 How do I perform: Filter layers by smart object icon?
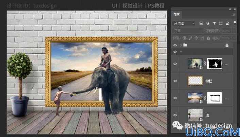tap(227, 23)
